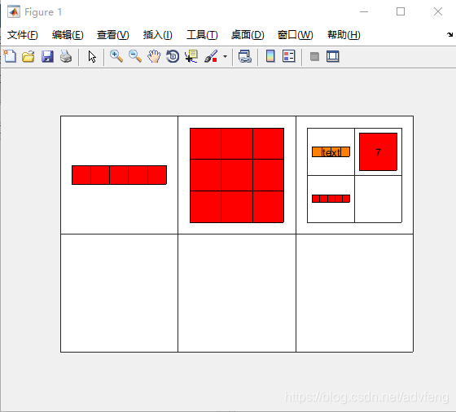Image resolution: width=456 pixels, height=412 pixels.
Task: Minimize the Figure 1 window
Action: [x=364, y=11]
